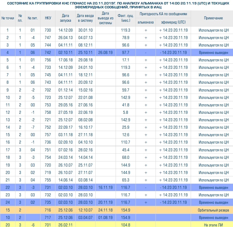Click lifetime value 59.7
Screen dimensions: 233x227
click(125, 90)
